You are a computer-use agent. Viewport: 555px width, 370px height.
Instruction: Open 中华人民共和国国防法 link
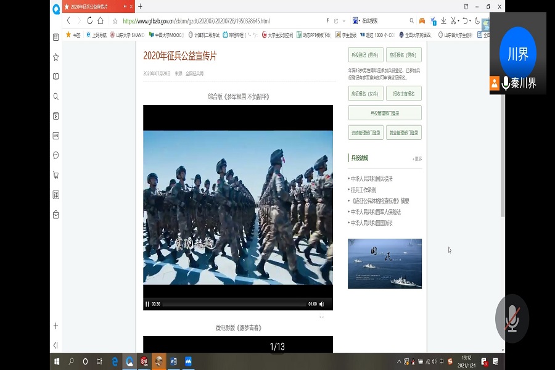[371, 223]
